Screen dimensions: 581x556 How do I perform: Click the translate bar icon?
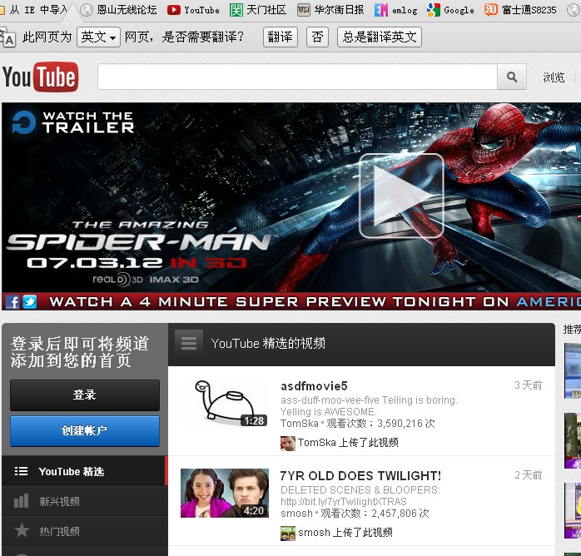(x=7, y=37)
